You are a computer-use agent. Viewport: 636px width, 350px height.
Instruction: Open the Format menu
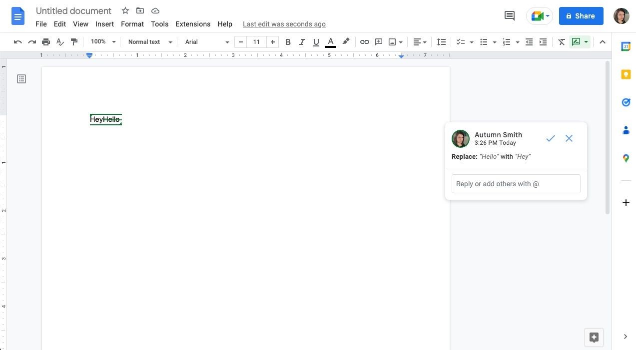pos(132,24)
